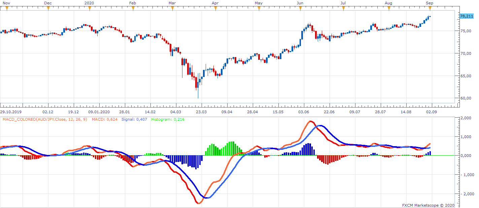
Task: Click the 02.12 date label
Action: coord(48,112)
